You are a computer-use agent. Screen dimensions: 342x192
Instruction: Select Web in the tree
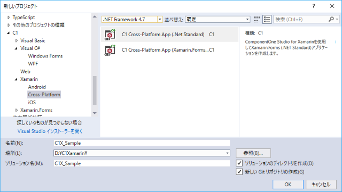(x=25, y=71)
